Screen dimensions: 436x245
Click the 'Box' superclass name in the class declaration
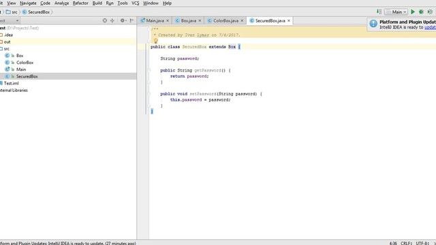(232, 47)
